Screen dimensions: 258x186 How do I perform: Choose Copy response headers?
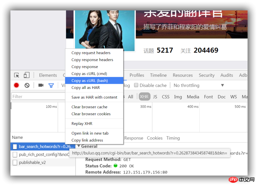coord(94,60)
